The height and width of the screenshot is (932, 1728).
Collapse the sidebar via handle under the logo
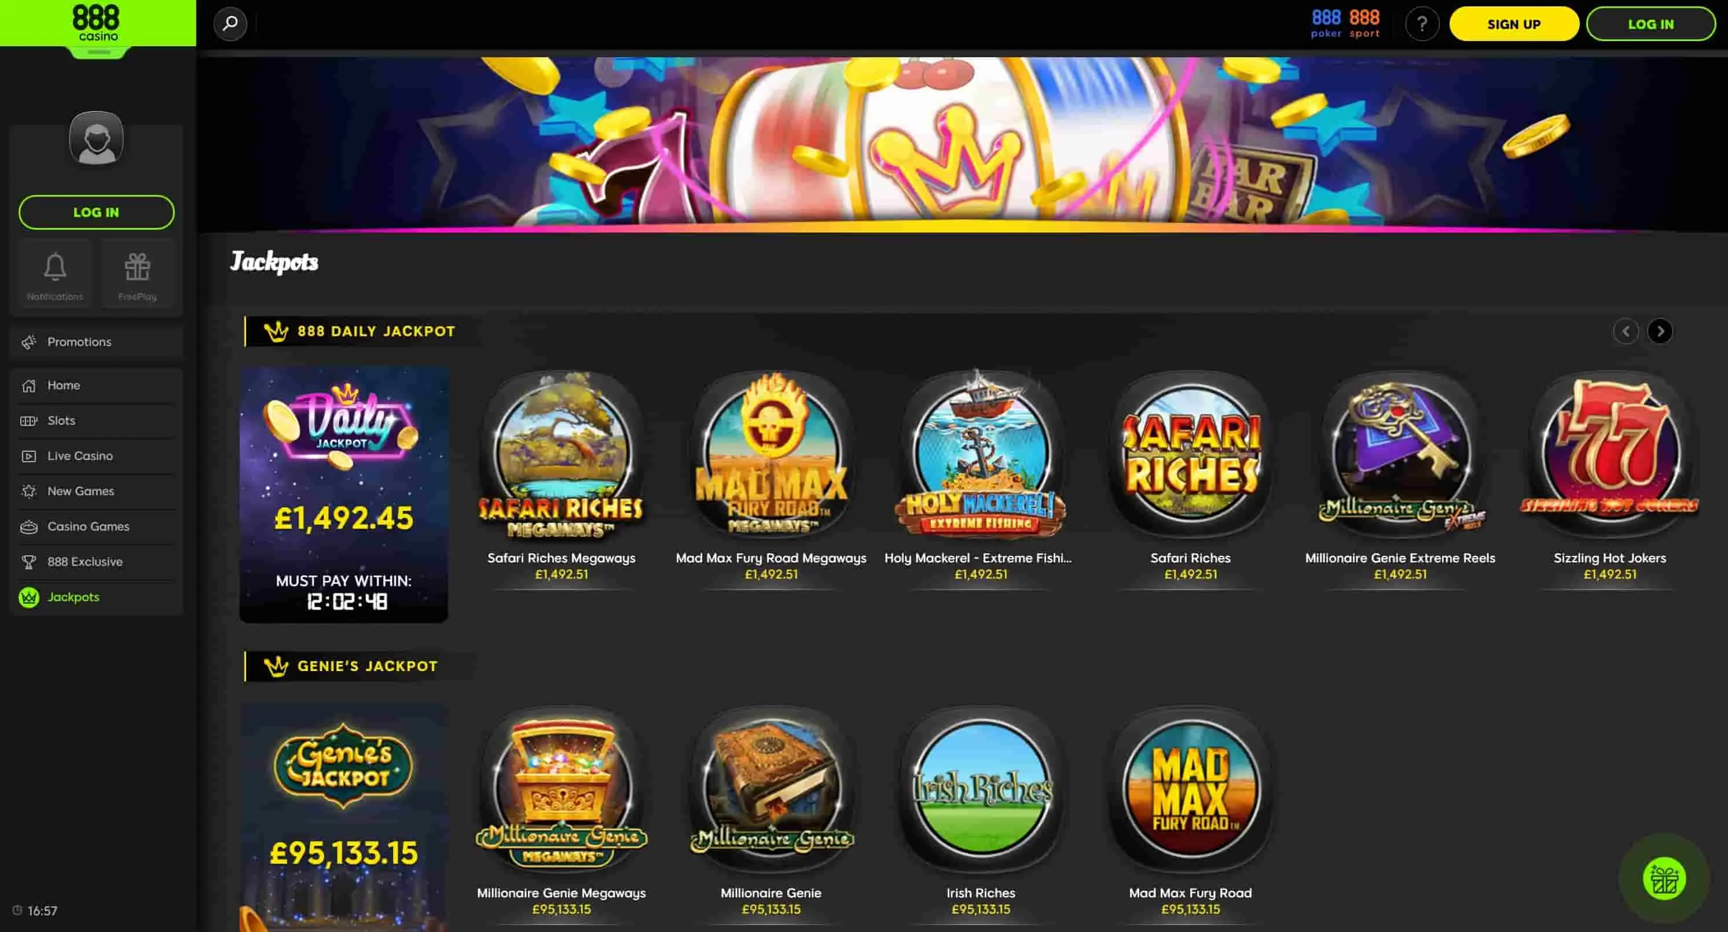coord(98,52)
